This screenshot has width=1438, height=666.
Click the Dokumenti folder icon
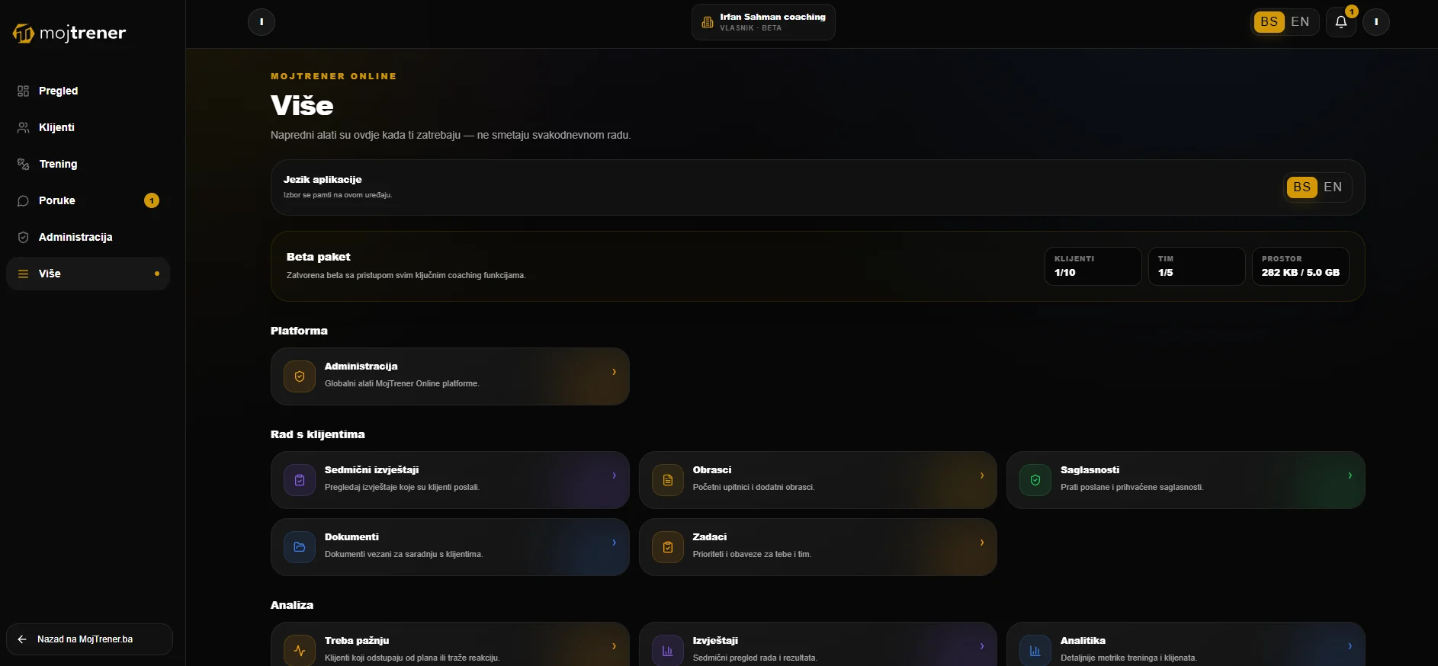coord(300,547)
